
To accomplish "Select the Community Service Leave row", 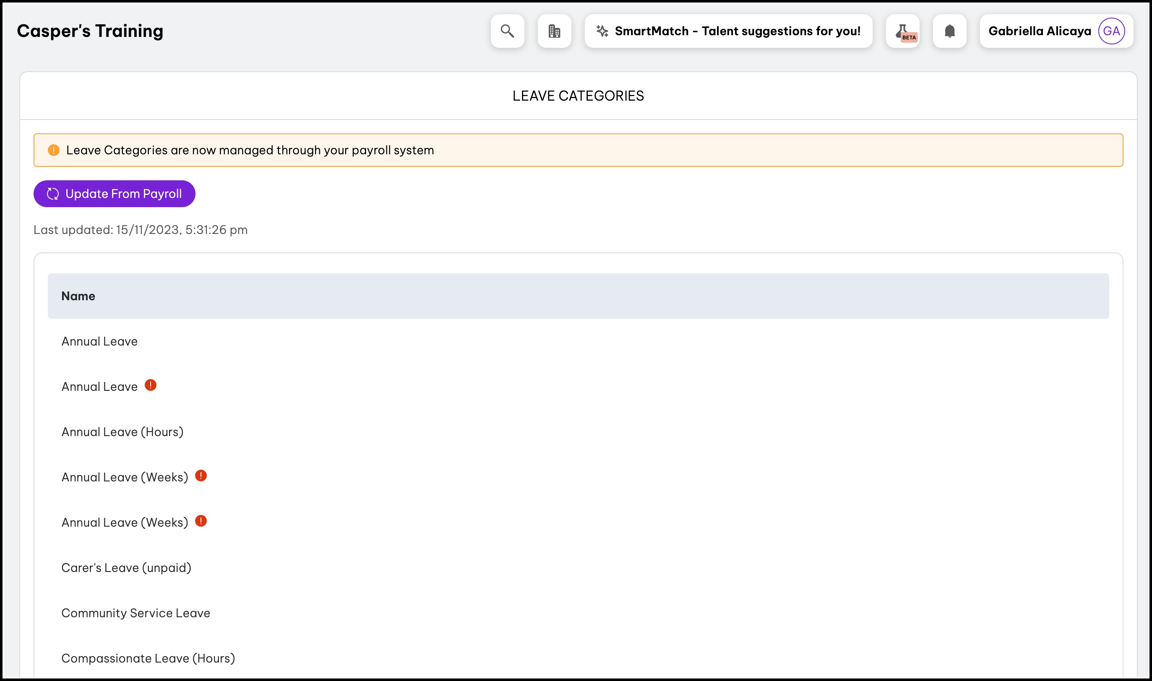I will pos(136,613).
